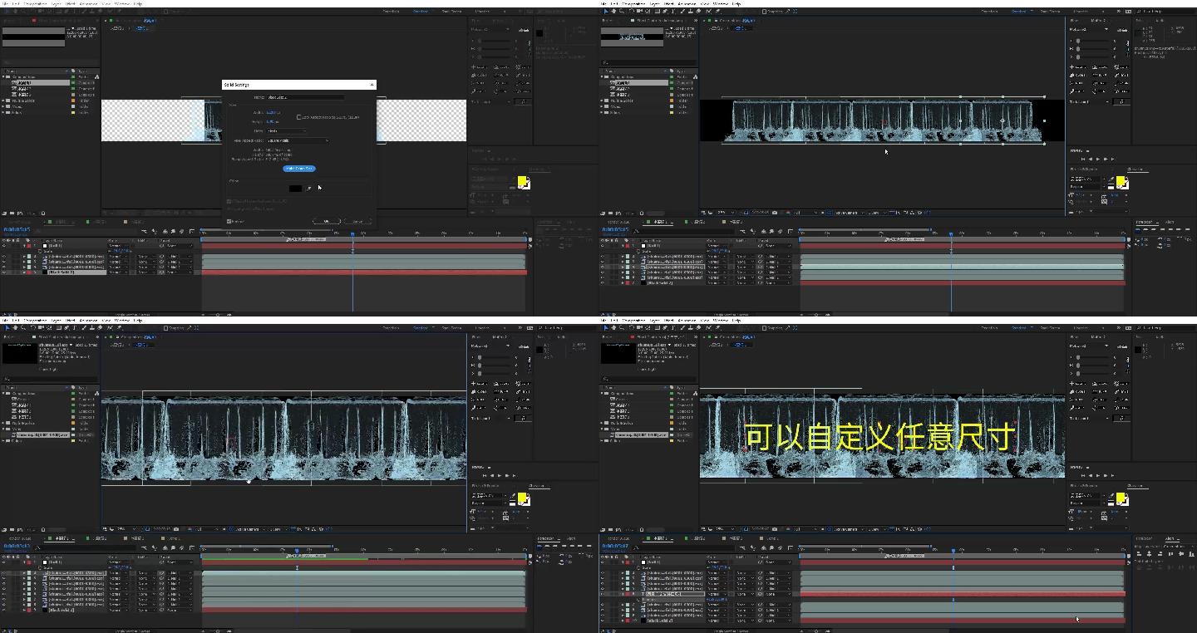Screen dimensions: 1197x633
Task: Hide the selected text layer in yellow-caption timeline
Action: (603, 594)
